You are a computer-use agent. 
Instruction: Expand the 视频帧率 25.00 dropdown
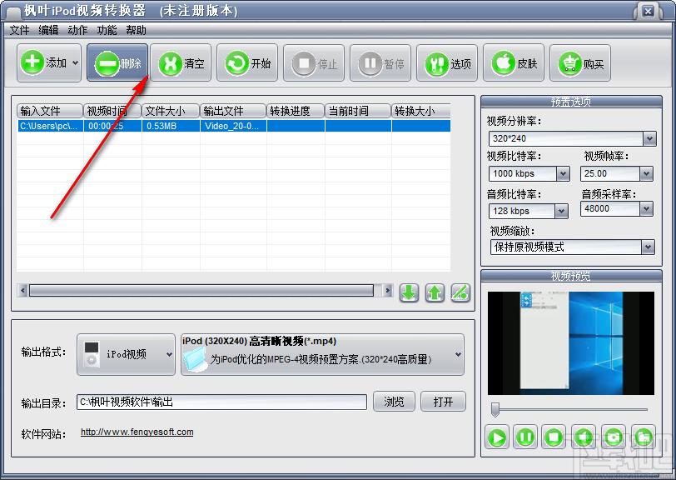point(646,174)
